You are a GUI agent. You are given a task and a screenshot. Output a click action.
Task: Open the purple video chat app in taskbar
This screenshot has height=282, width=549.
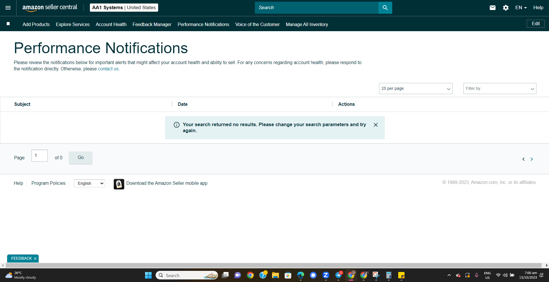(x=237, y=275)
